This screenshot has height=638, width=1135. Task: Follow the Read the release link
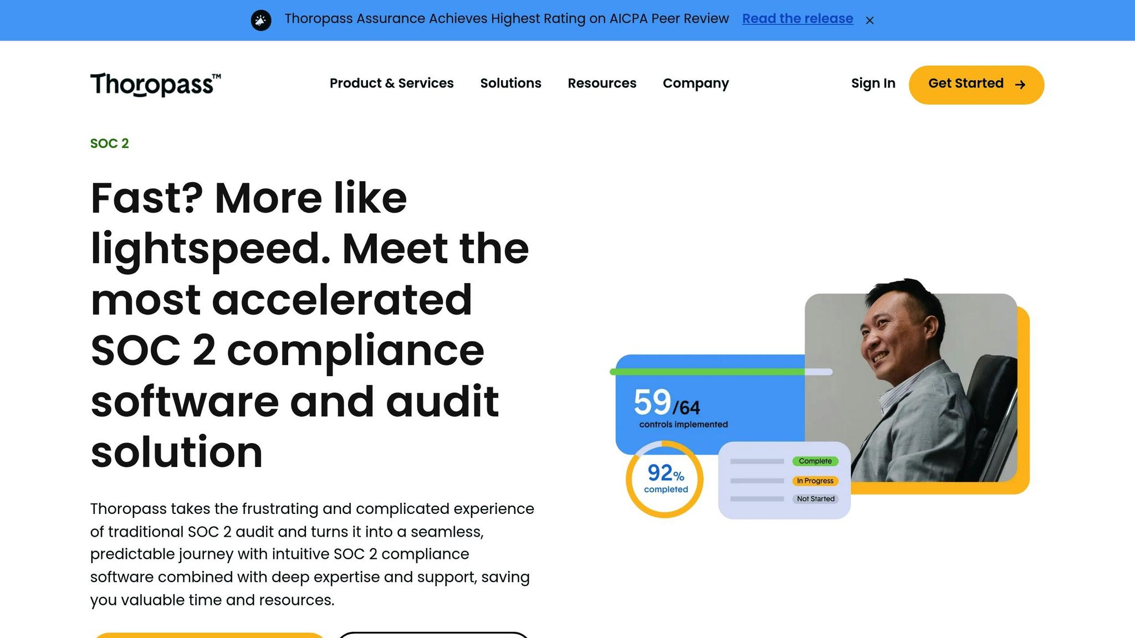(797, 18)
